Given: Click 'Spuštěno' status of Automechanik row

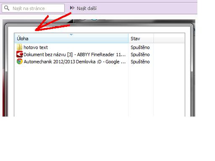Looking at the screenshot, I should [x=140, y=62].
